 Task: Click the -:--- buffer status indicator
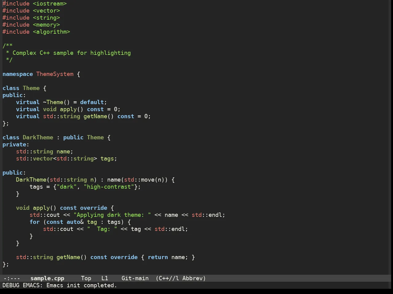[12, 278]
